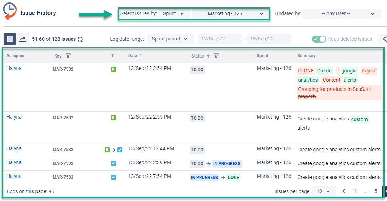387x201 pixels.
Task: Click task icon in 12:44 PM type change
Action: 120,150
